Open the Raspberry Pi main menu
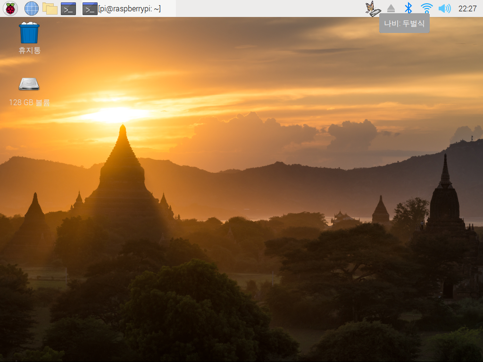 point(10,8)
